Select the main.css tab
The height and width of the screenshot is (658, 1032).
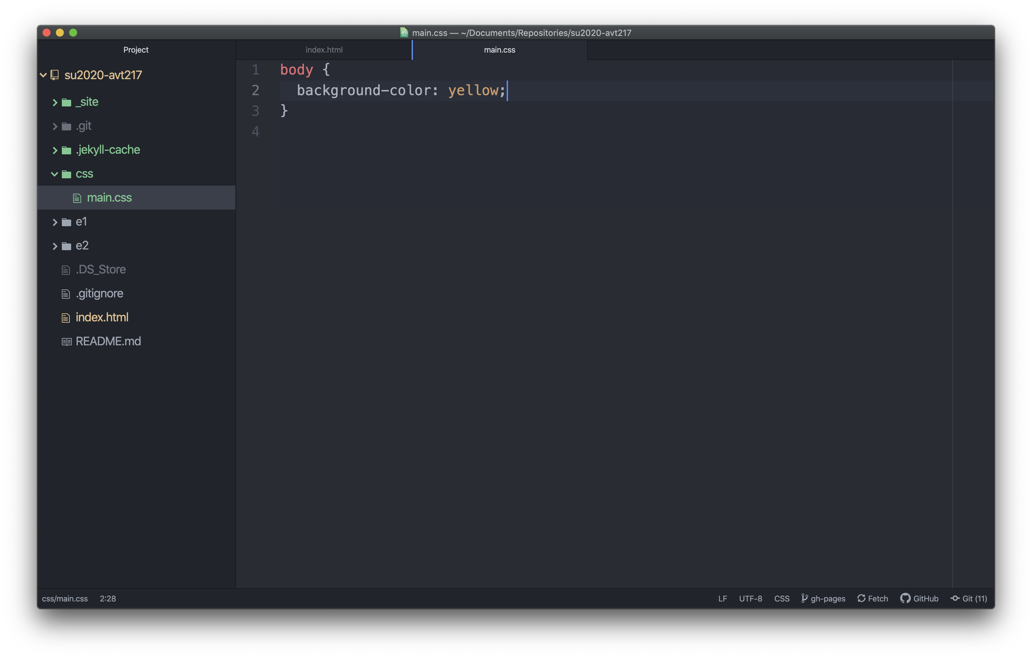[x=499, y=50]
